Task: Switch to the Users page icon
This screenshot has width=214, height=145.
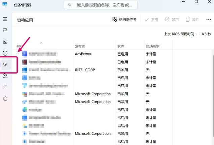Action: tap(5, 76)
